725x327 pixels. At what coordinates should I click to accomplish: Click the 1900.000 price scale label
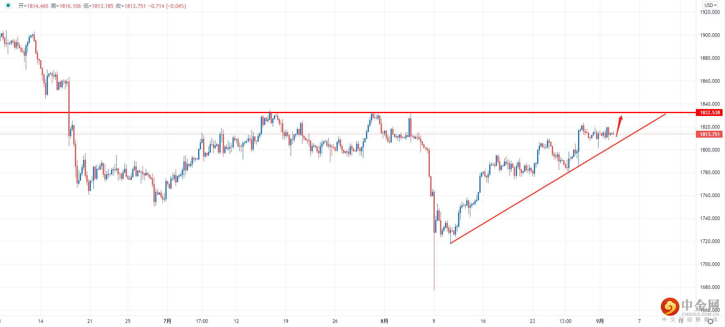709,35
